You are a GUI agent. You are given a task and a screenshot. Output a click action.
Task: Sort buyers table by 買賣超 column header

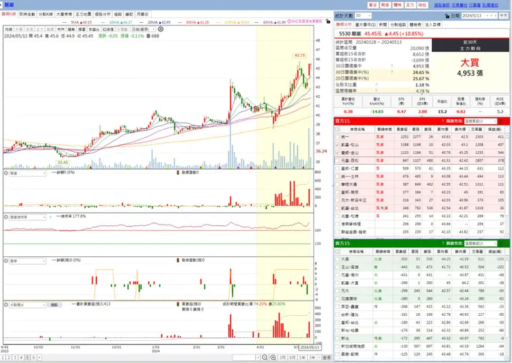(x=401, y=129)
